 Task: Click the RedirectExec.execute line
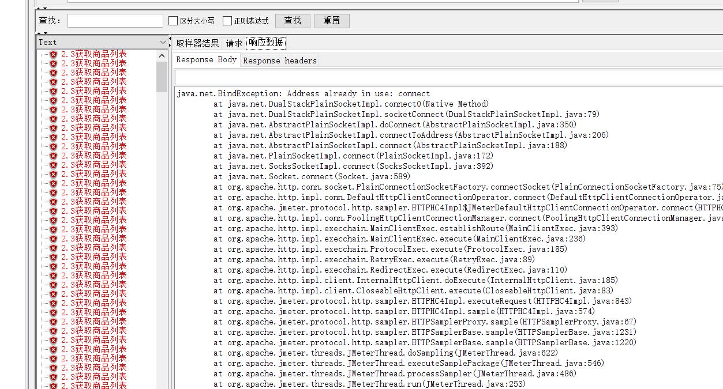(x=390, y=270)
